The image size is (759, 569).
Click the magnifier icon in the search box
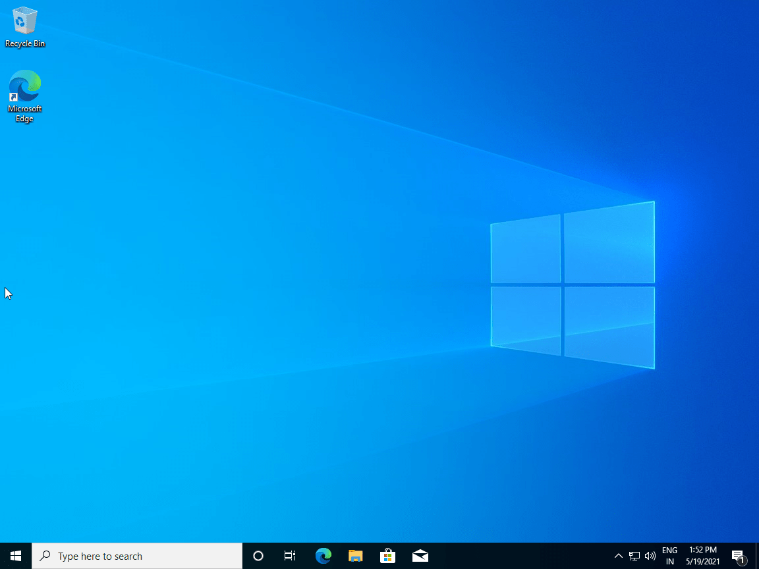click(x=45, y=556)
